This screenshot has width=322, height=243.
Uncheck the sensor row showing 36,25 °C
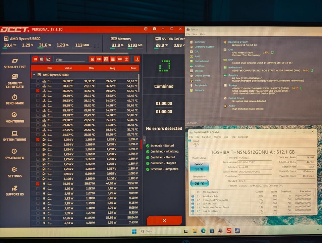pyautogui.click(x=38, y=91)
